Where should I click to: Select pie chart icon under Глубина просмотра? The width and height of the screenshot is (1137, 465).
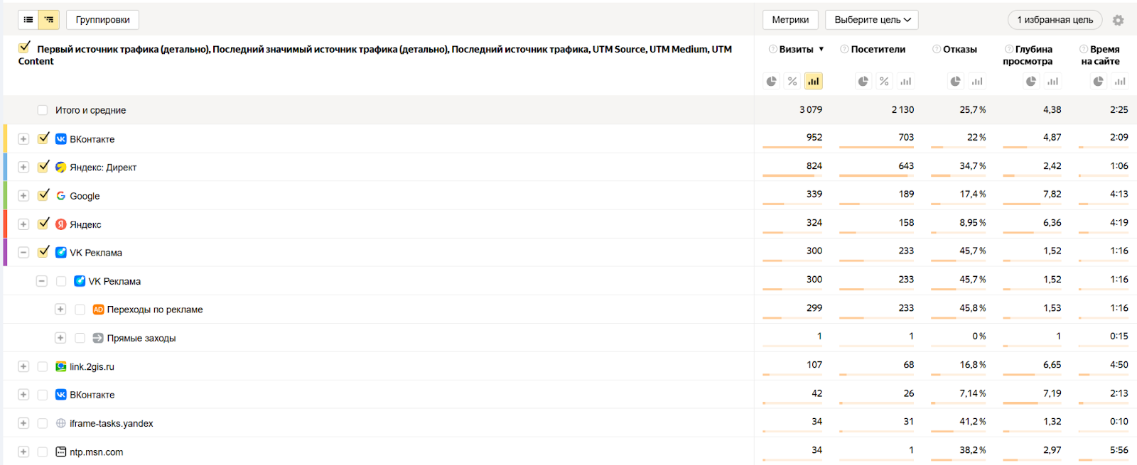1031,81
